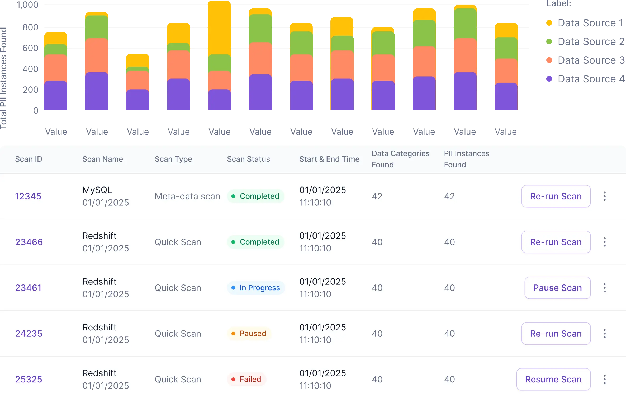Screen dimensions: 626x402
Task: Open scan ID 25325 link
Action: pyautogui.click(x=29, y=379)
